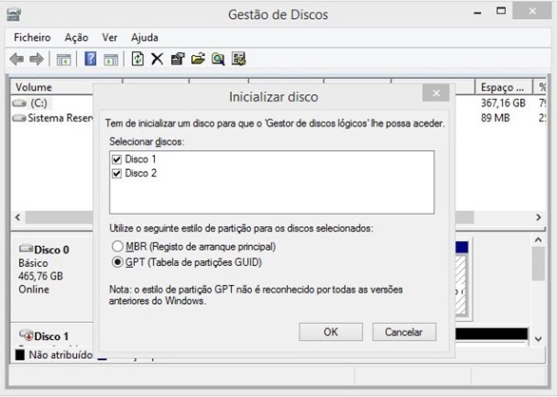
Task: Close the Inicializar disco dialog
Action: [x=436, y=93]
